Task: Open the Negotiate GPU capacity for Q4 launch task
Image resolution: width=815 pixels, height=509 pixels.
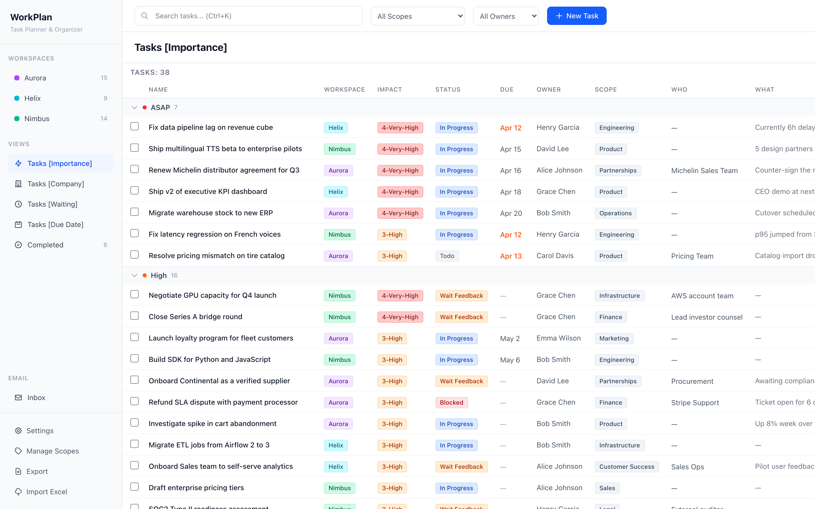Action: [x=212, y=295]
